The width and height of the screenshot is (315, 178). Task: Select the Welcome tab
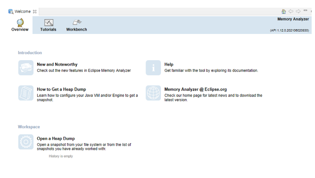coord(22,11)
